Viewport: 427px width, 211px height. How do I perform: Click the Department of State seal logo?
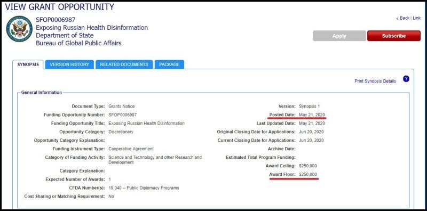pos(19,29)
